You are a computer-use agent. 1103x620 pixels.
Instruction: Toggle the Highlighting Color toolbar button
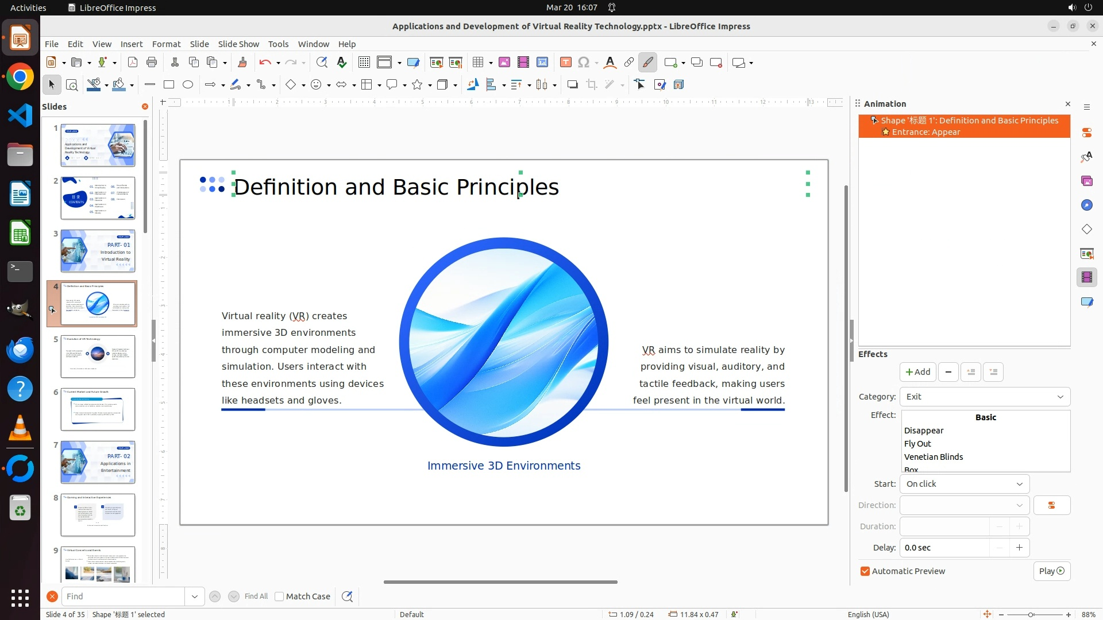pos(648,63)
